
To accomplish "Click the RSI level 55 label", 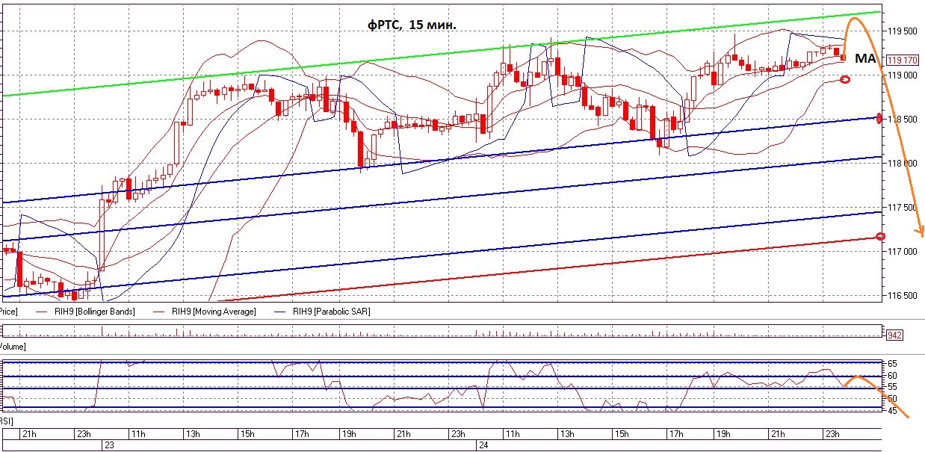I will (892, 387).
